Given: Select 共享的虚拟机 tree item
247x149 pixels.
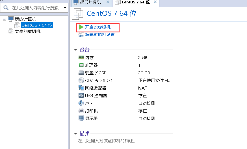Looking at the screenshot, I should click(28, 32).
